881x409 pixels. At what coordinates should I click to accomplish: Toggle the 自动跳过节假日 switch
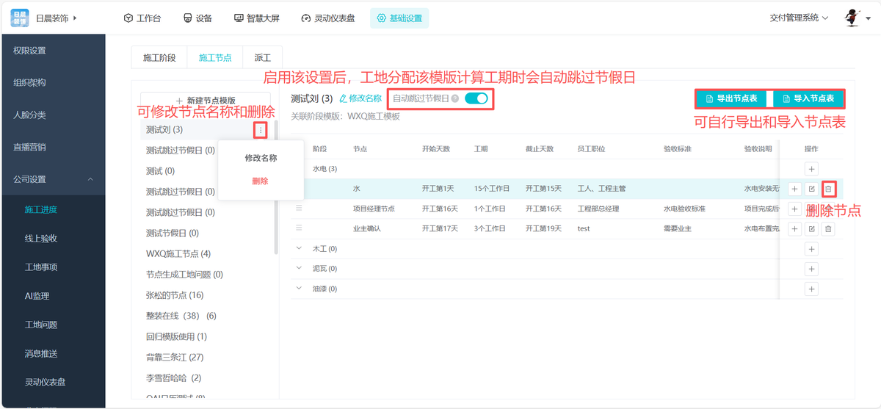pos(476,98)
